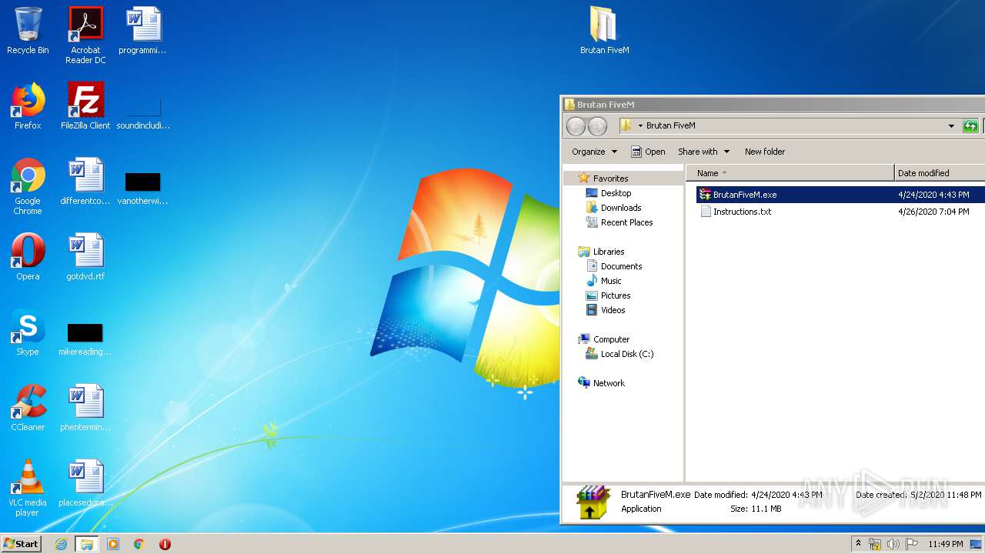Click New folder in toolbar
Viewport: 985px width, 554px height.
pyautogui.click(x=765, y=152)
